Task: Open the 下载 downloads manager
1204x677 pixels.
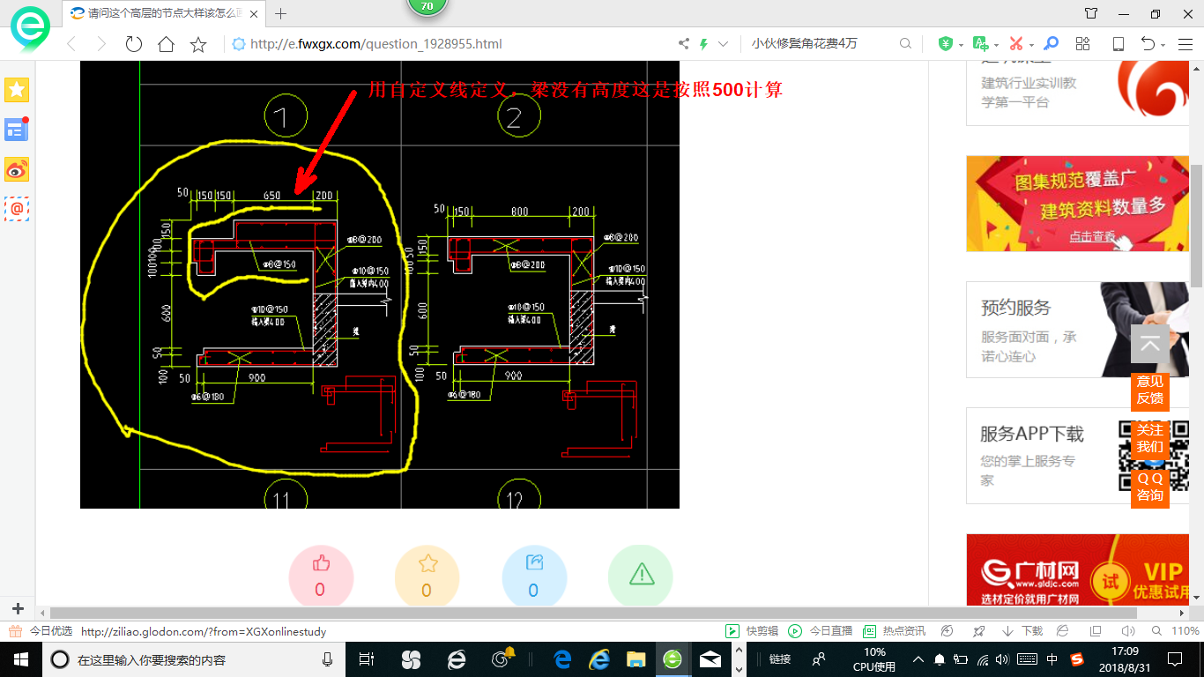Action: (x=1022, y=631)
